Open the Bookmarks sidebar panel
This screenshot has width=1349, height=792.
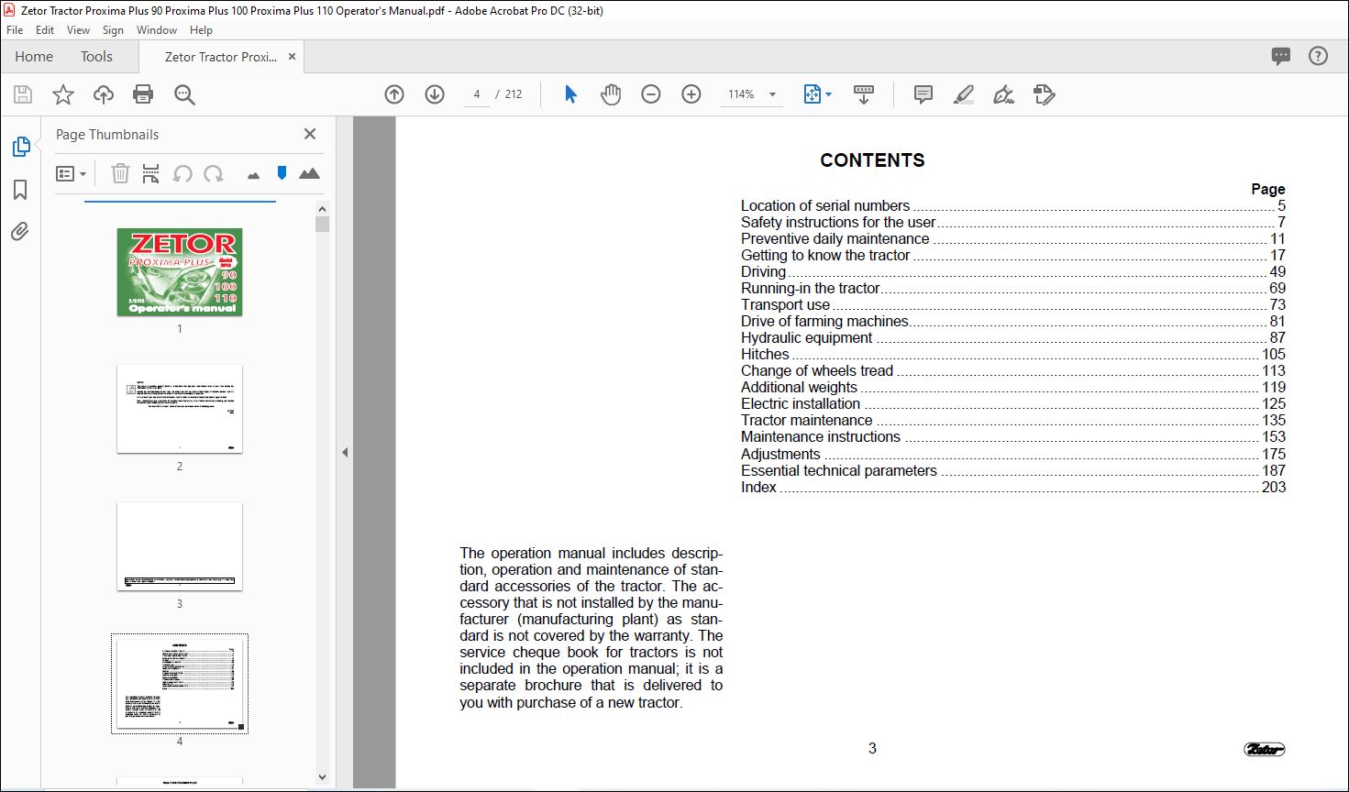pyautogui.click(x=20, y=190)
